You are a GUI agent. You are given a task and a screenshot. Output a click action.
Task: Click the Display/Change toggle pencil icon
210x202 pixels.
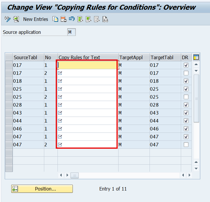pos(7,19)
